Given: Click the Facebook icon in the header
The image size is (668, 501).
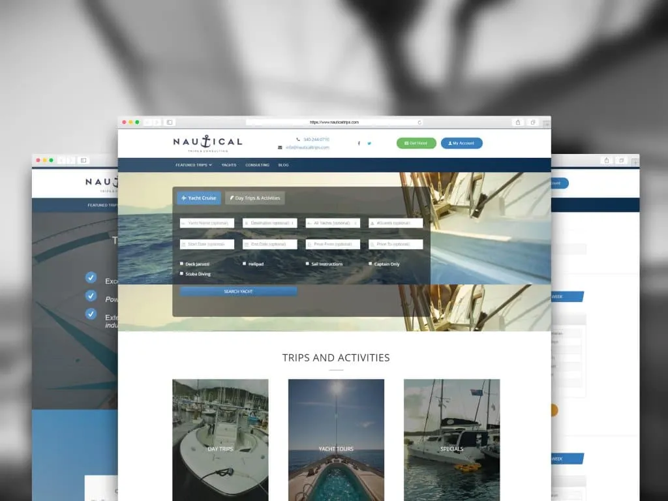Looking at the screenshot, I should (358, 144).
